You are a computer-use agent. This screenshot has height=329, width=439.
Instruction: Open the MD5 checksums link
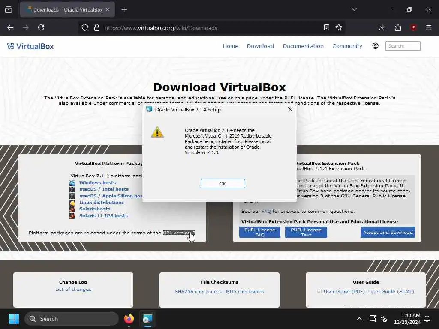coord(245,291)
